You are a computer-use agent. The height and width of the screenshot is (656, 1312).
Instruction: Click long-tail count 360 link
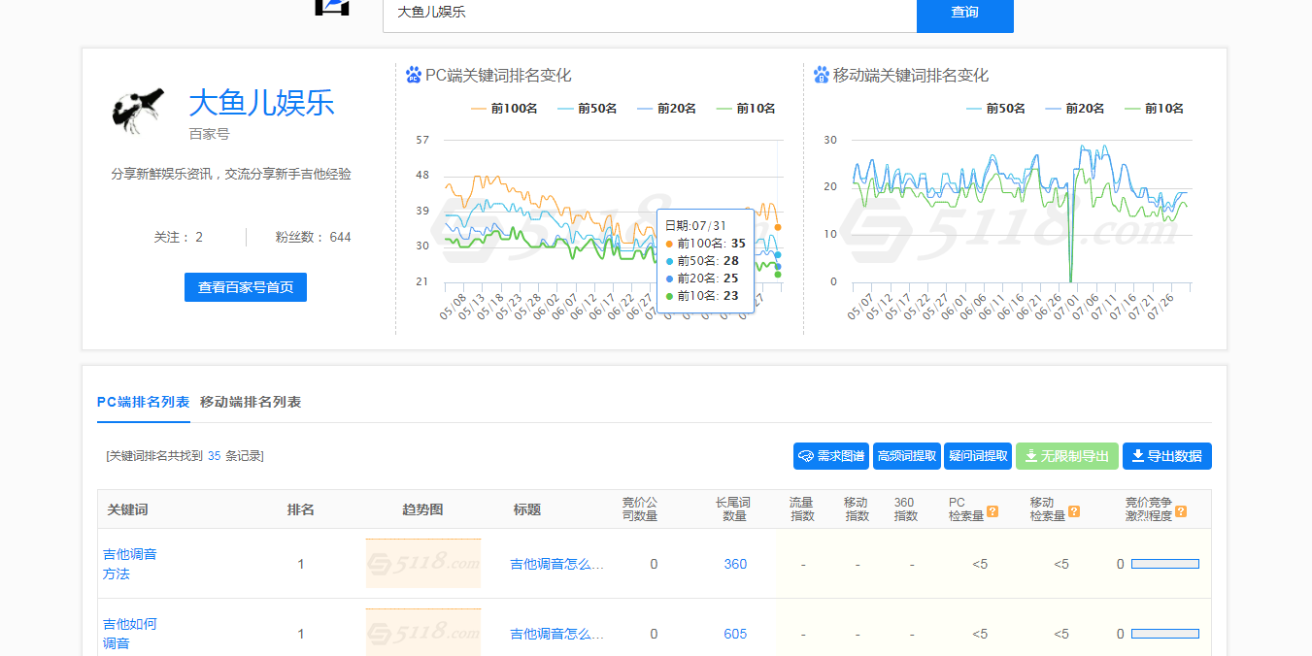(735, 564)
